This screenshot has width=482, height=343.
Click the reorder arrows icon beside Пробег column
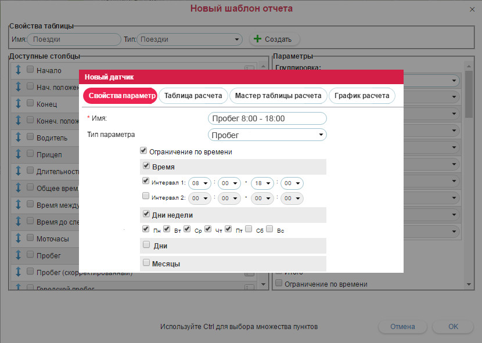(19, 255)
